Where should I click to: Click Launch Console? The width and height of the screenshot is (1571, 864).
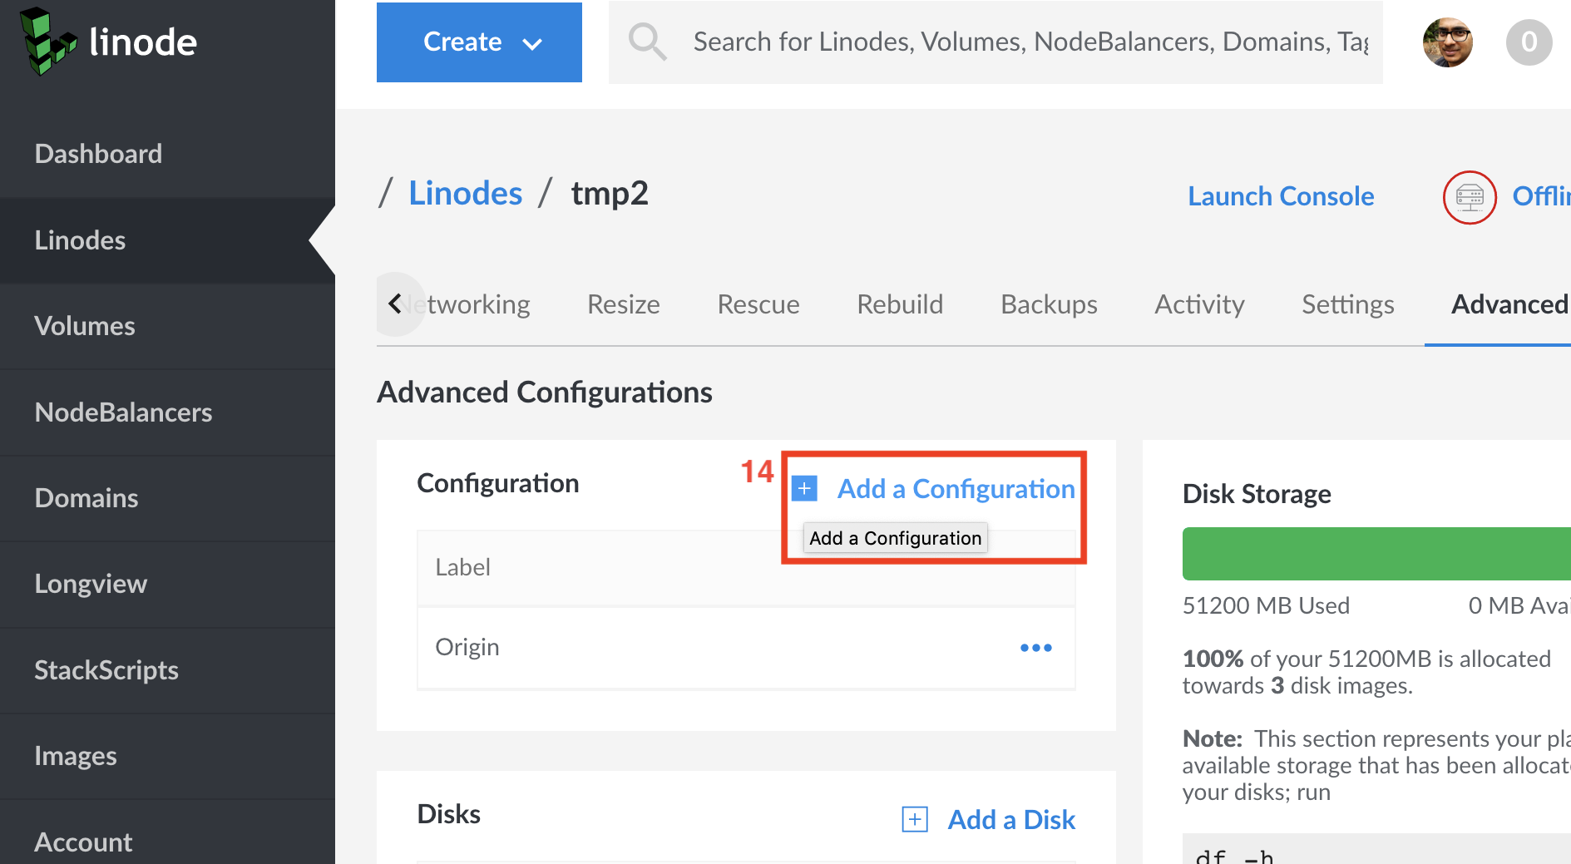point(1281,196)
